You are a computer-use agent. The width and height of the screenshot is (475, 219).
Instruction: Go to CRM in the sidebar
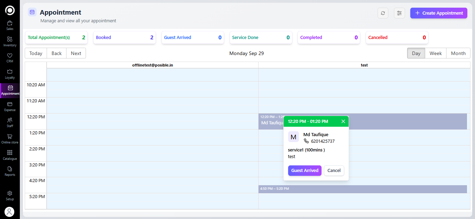click(10, 58)
